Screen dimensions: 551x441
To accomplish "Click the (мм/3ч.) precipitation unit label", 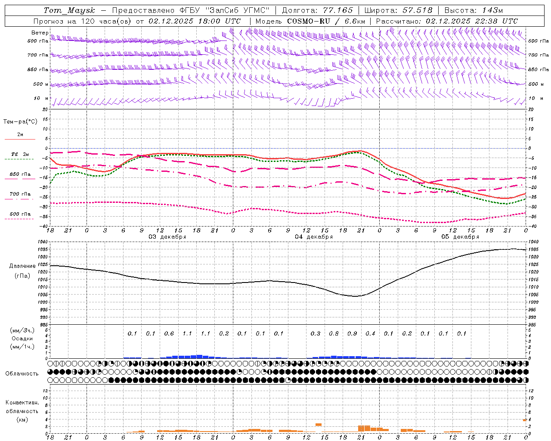I will (x=23, y=330).
